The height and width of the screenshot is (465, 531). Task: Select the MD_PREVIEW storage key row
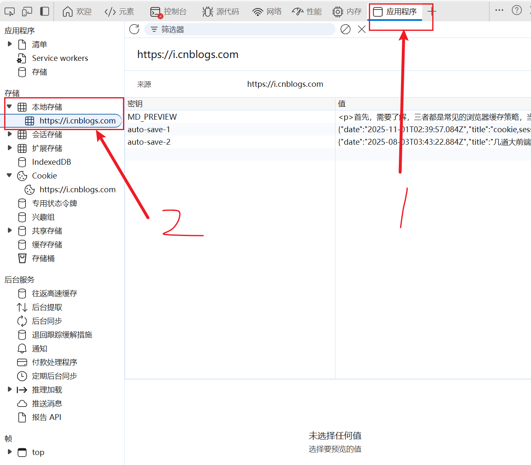tap(152, 117)
